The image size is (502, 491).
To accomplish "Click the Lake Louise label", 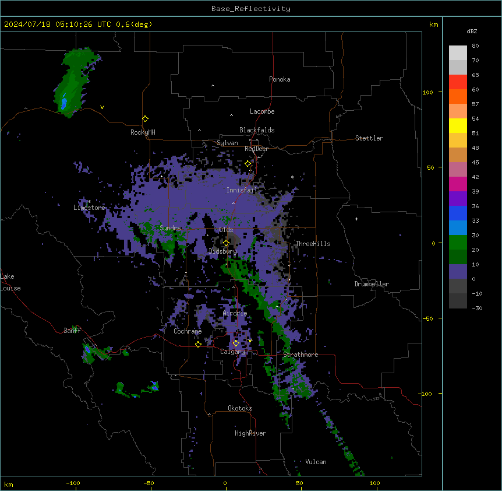I will (x=10, y=282).
